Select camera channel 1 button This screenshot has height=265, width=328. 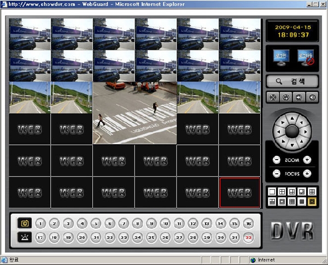pyautogui.click(x=40, y=223)
